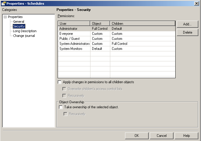The height and width of the screenshot is (141, 201).
Task: Open the General category
Action: [19, 22]
